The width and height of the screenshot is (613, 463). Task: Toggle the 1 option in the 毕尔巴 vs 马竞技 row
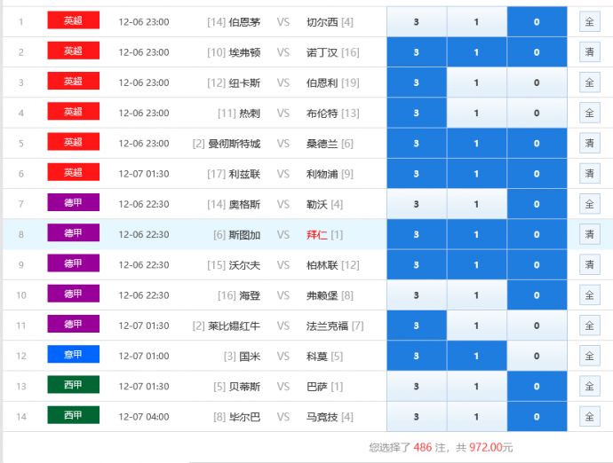coord(476,417)
